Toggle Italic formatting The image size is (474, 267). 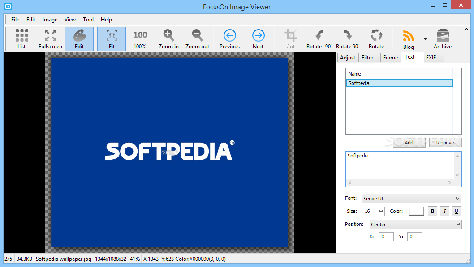[444, 211]
